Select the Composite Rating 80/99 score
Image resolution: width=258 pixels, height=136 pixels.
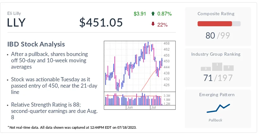pyautogui.click(x=218, y=36)
